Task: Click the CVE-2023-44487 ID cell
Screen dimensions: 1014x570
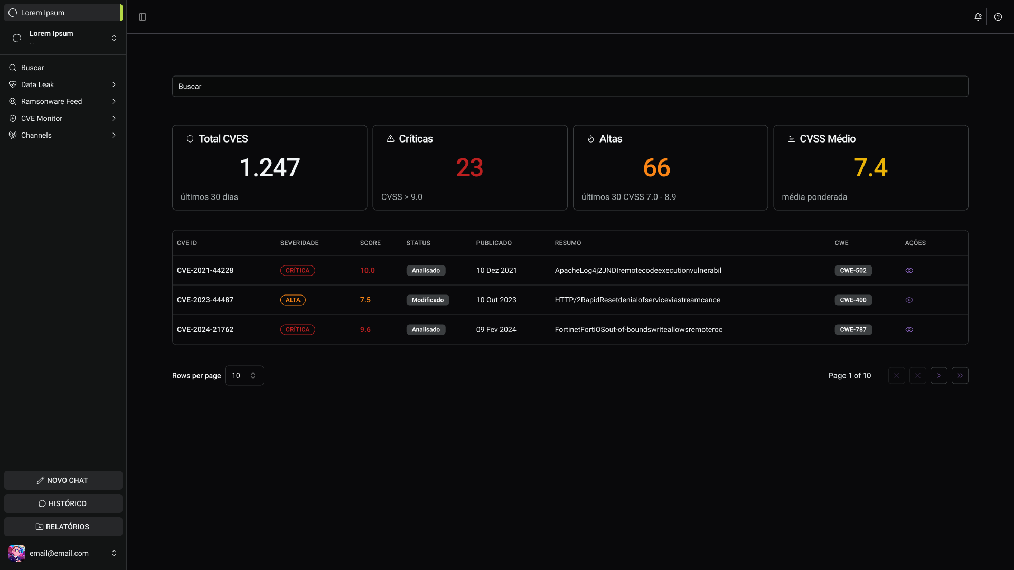Action: 205,300
